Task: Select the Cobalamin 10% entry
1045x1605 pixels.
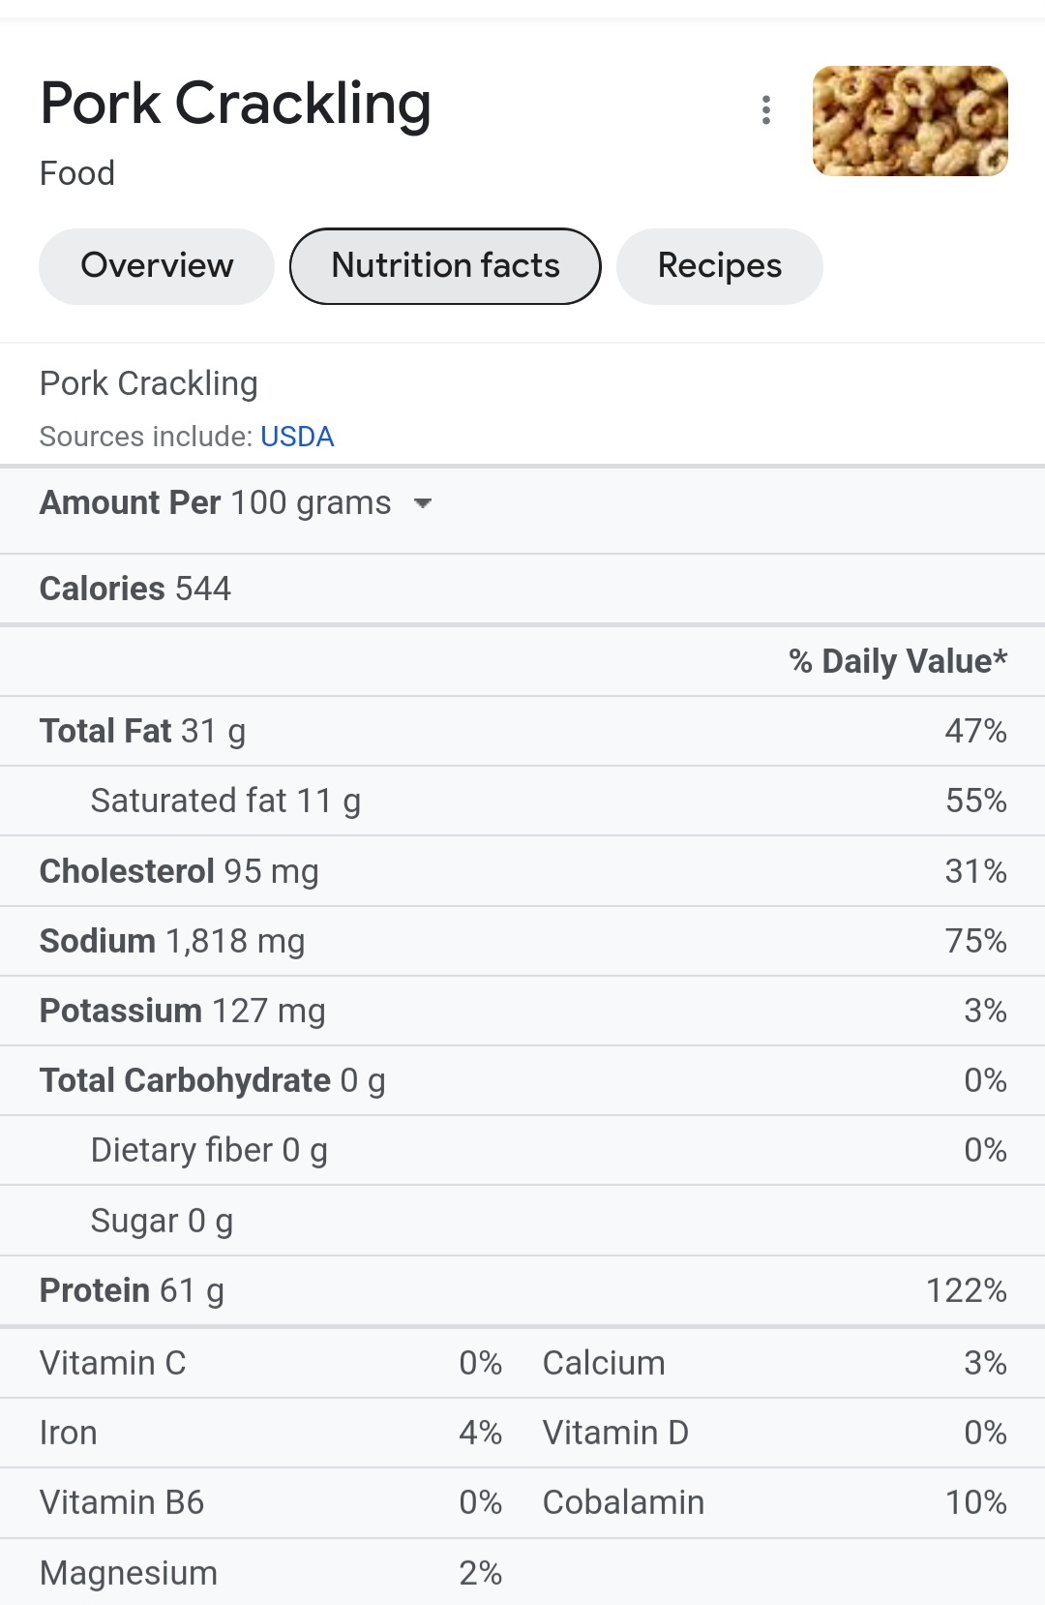Action: click(774, 1502)
